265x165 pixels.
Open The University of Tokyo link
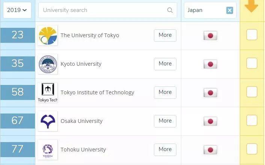tap(90, 35)
